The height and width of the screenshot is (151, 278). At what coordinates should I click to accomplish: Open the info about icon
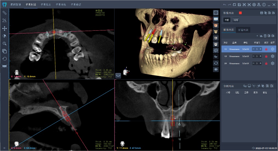[264, 5]
